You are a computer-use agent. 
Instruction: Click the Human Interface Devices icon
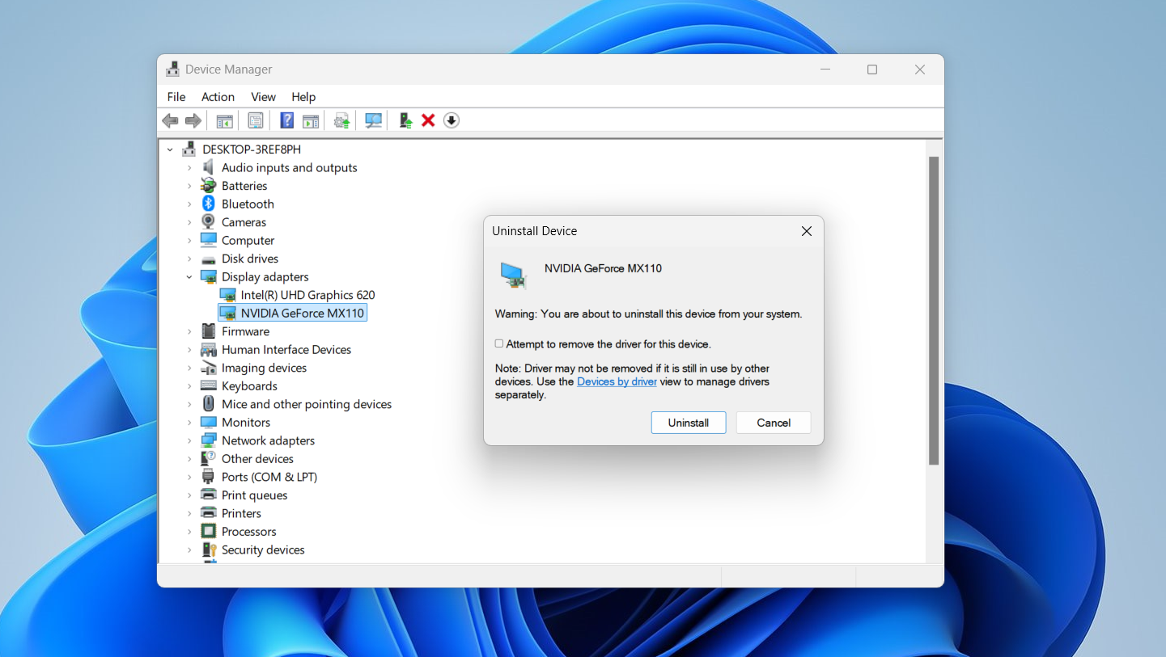click(x=209, y=350)
